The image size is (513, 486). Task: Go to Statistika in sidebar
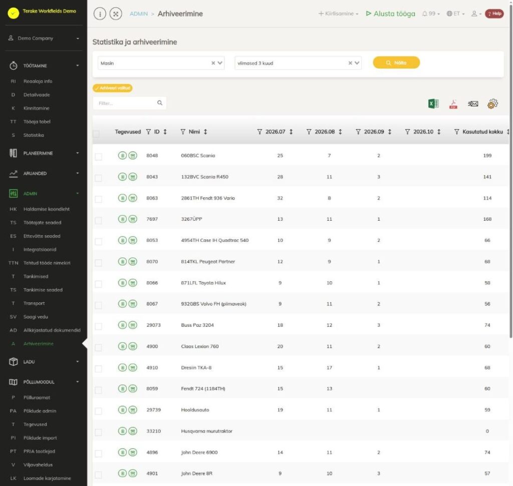(34, 135)
